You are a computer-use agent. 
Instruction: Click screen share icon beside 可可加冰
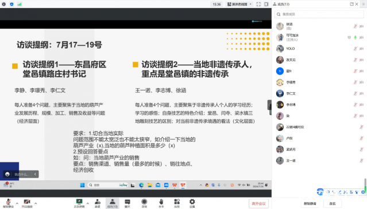point(349,37)
